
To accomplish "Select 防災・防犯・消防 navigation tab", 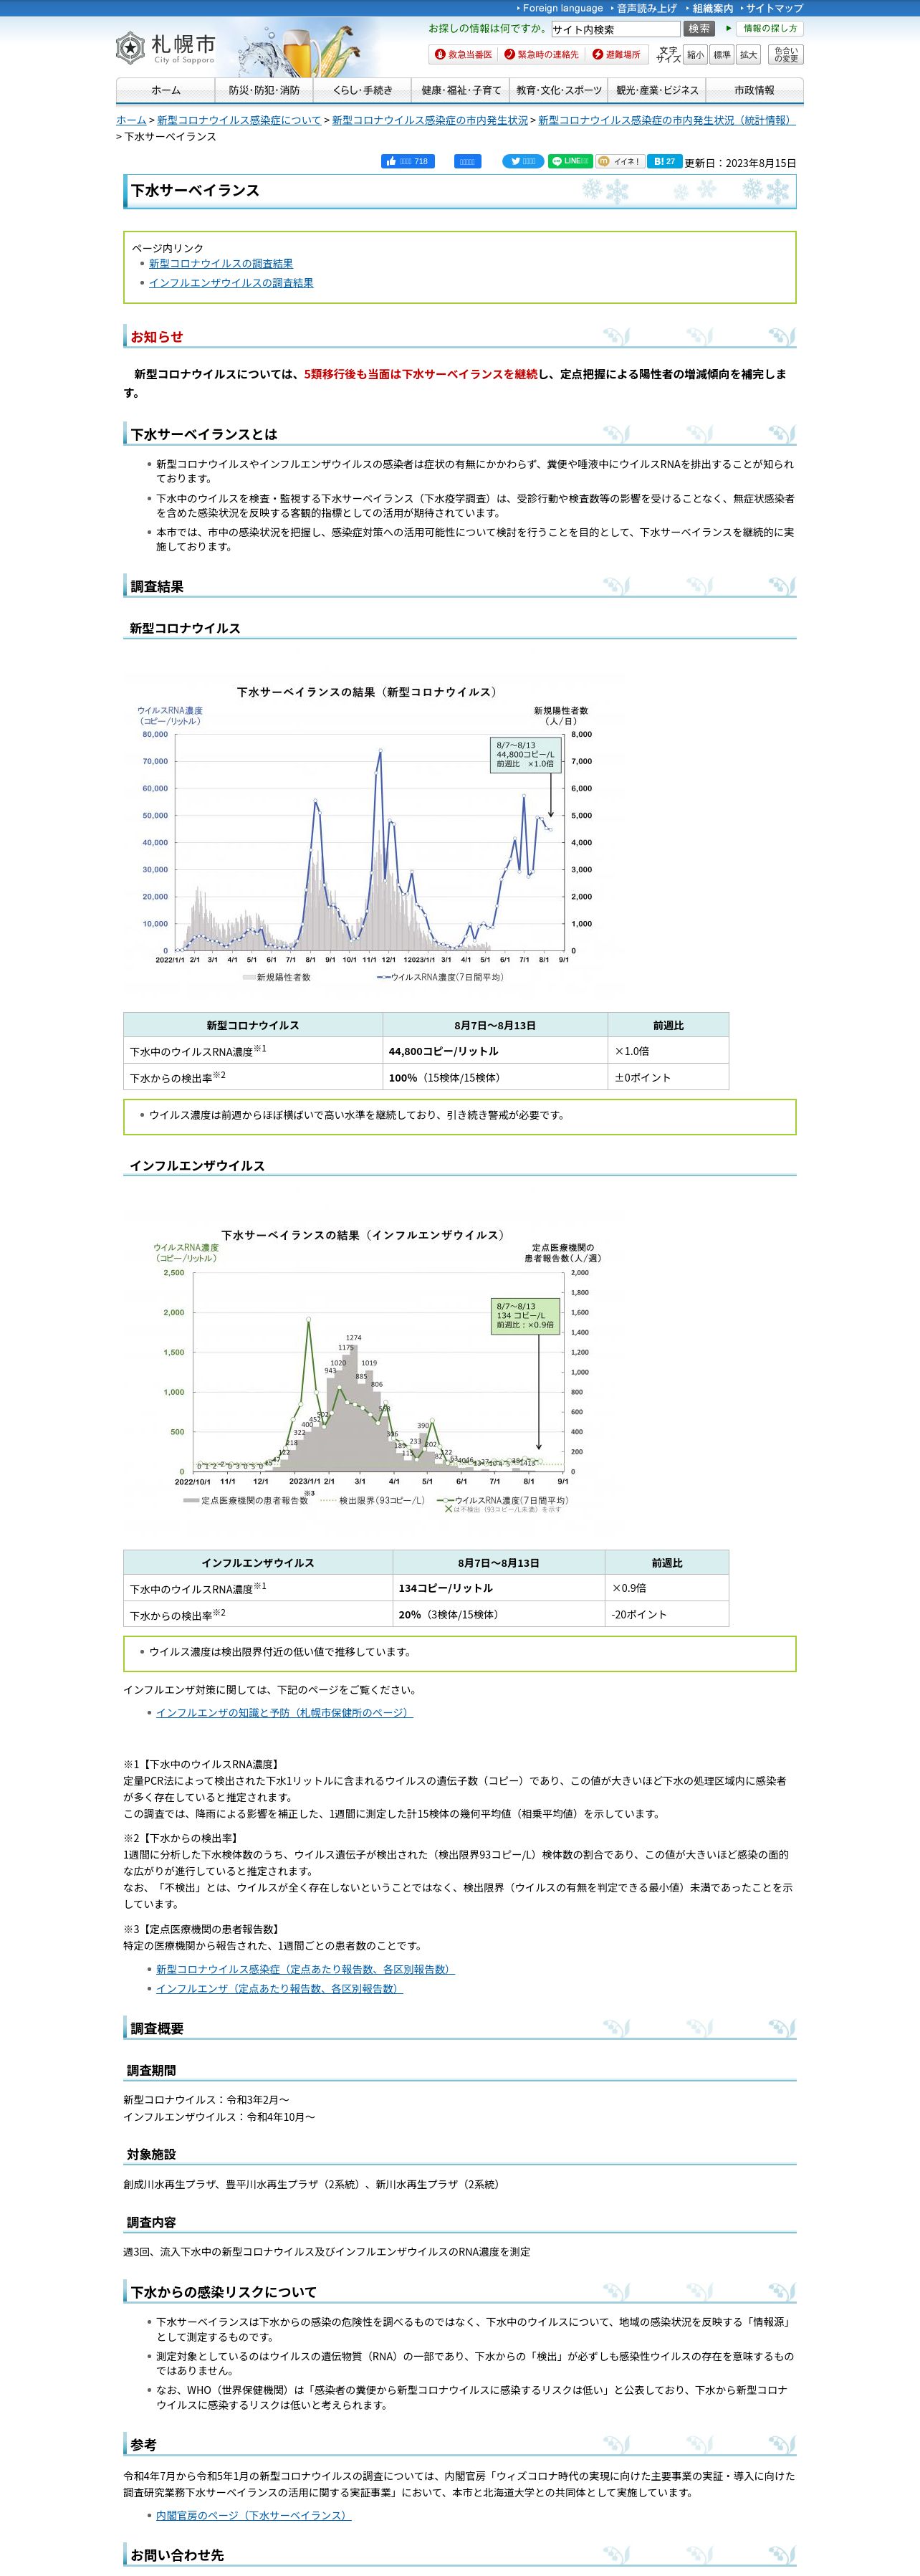I will [264, 90].
